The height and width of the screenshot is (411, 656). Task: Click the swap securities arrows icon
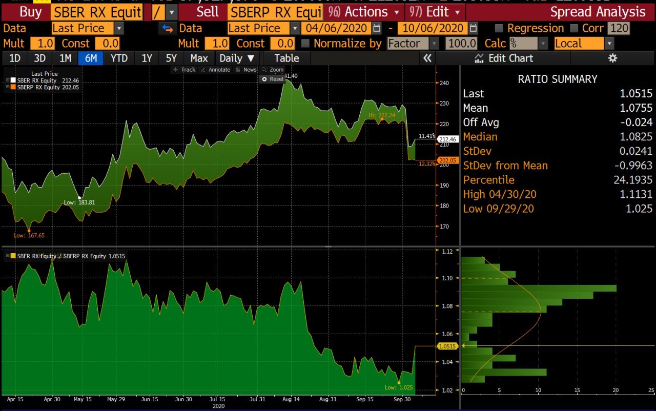[x=167, y=29]
